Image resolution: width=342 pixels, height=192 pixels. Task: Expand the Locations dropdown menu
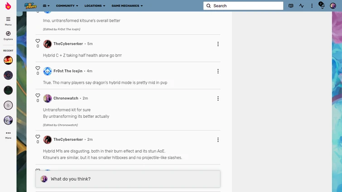tap(95, 6)
